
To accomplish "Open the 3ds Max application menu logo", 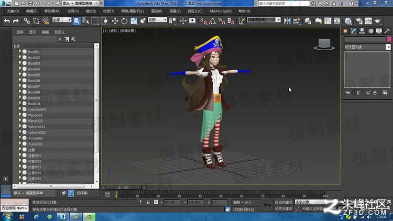I will (6, 3).
